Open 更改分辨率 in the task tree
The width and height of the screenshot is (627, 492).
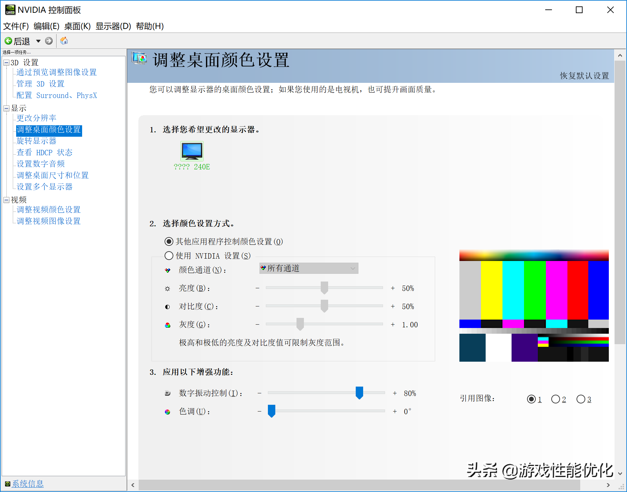[x=36, y=118]
